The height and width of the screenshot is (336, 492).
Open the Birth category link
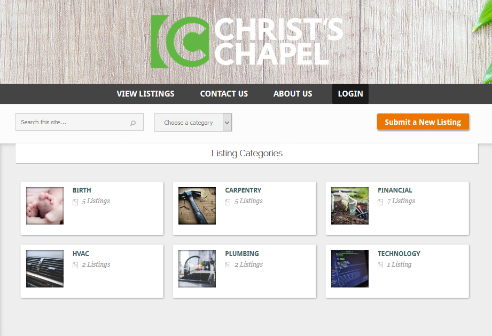82,190
